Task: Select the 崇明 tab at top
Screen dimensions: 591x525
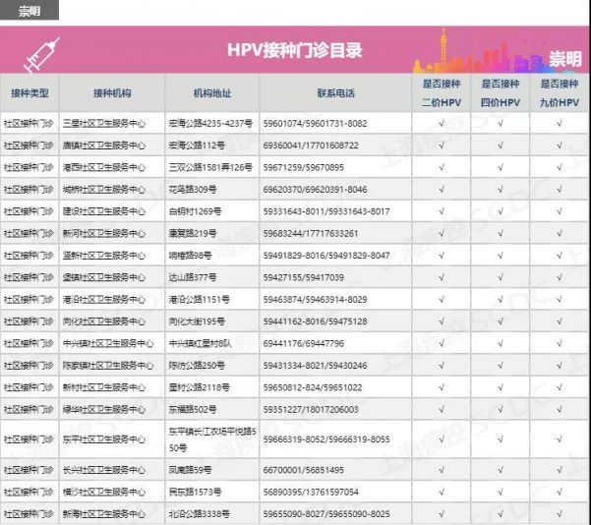Action: (30, 10)
